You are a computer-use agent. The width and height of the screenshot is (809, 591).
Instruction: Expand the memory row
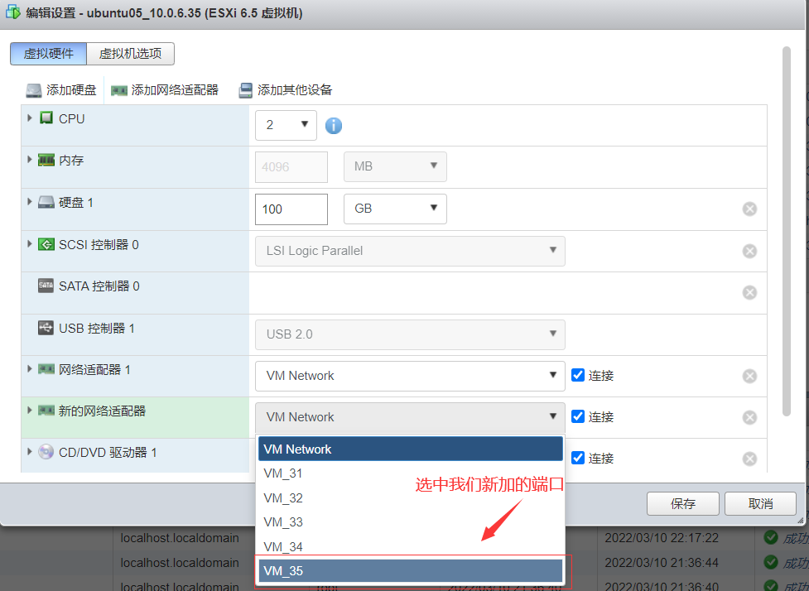[30, 160]
